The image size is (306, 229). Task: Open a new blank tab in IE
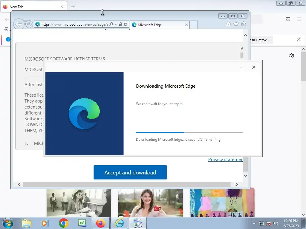[194, 25]
